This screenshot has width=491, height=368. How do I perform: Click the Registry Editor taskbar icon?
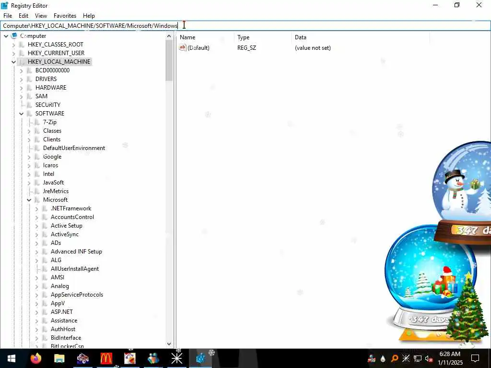[x=200, y=358]
